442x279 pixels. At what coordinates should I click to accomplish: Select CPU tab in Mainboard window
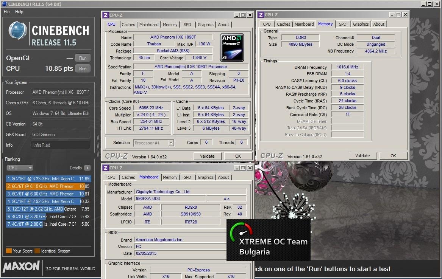click(x=111, y=177)
